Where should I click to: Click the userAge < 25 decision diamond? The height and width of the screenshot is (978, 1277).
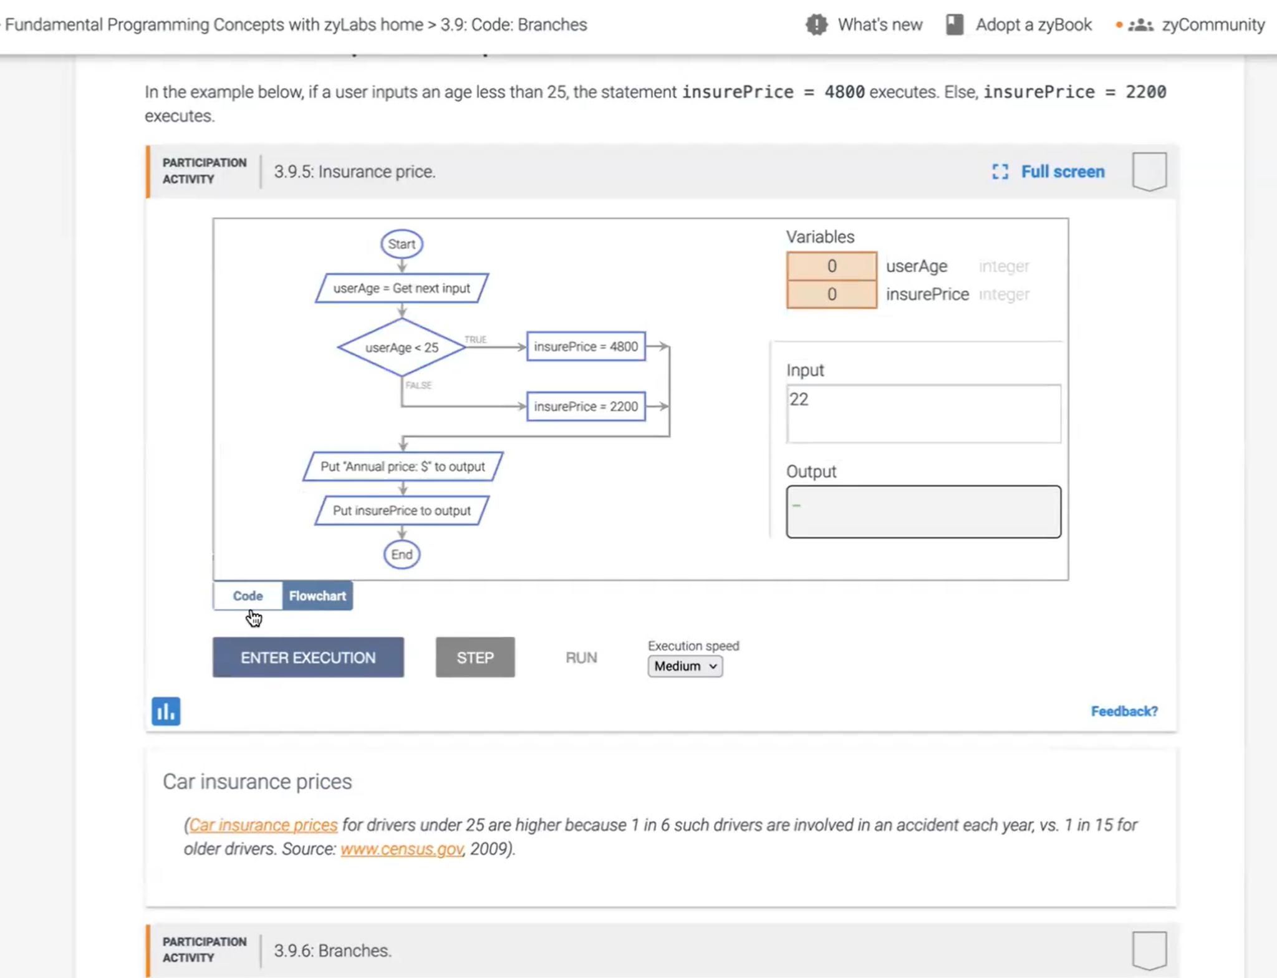[402, 347]
